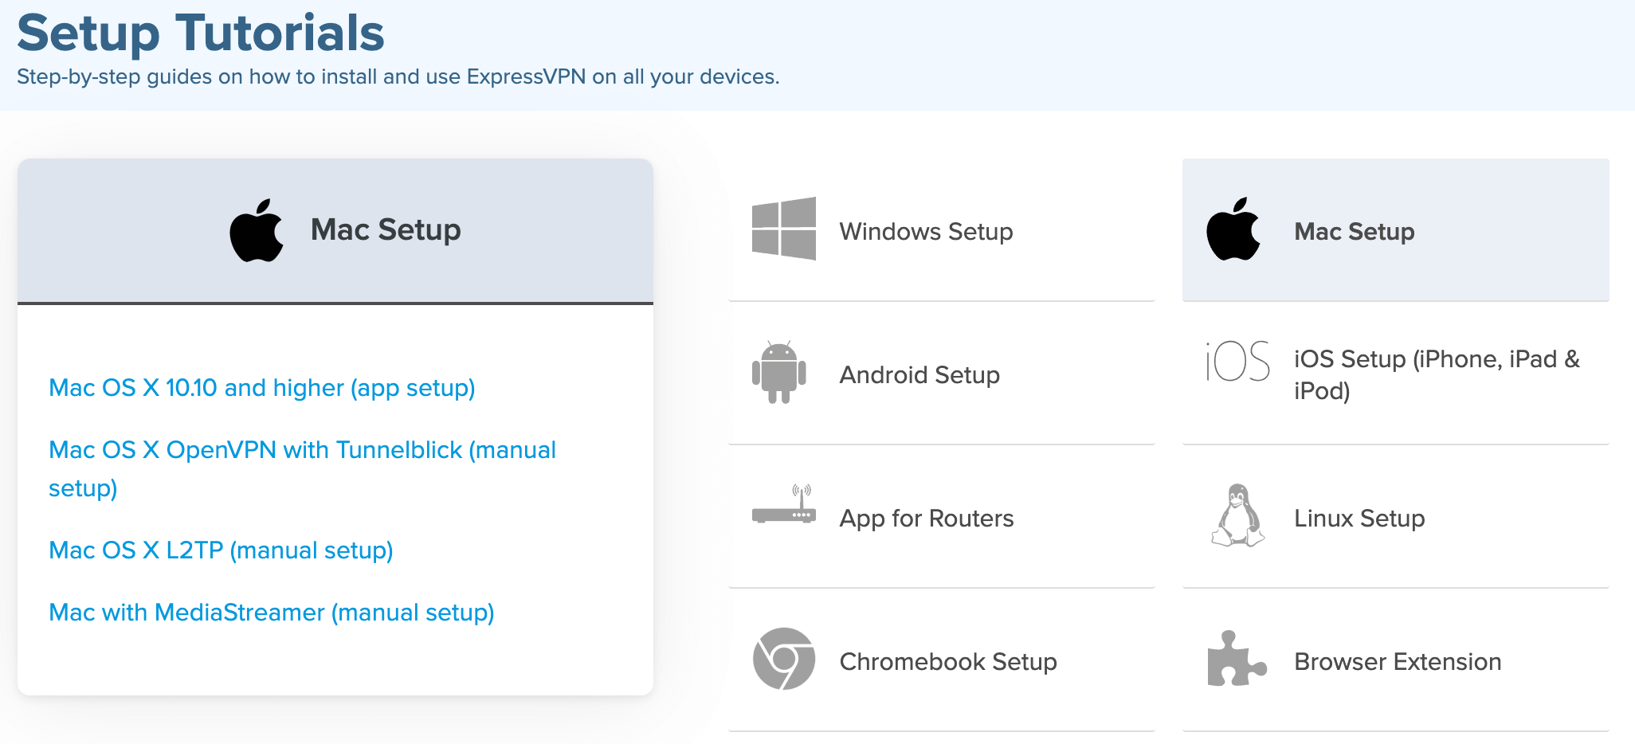This screenshot has height=744, width=1635.
Task: Click the Chrome logo icon
Action: coord(783,659)
